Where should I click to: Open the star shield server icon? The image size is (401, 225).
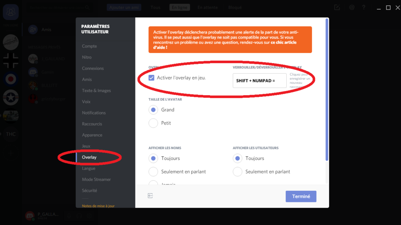(11, 98)
